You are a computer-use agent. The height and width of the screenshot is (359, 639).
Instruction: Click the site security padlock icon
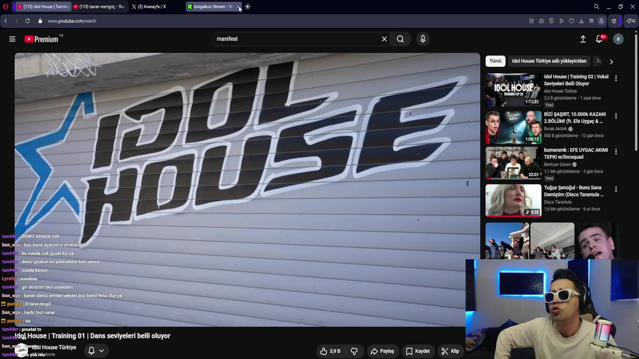coord(40,21)
